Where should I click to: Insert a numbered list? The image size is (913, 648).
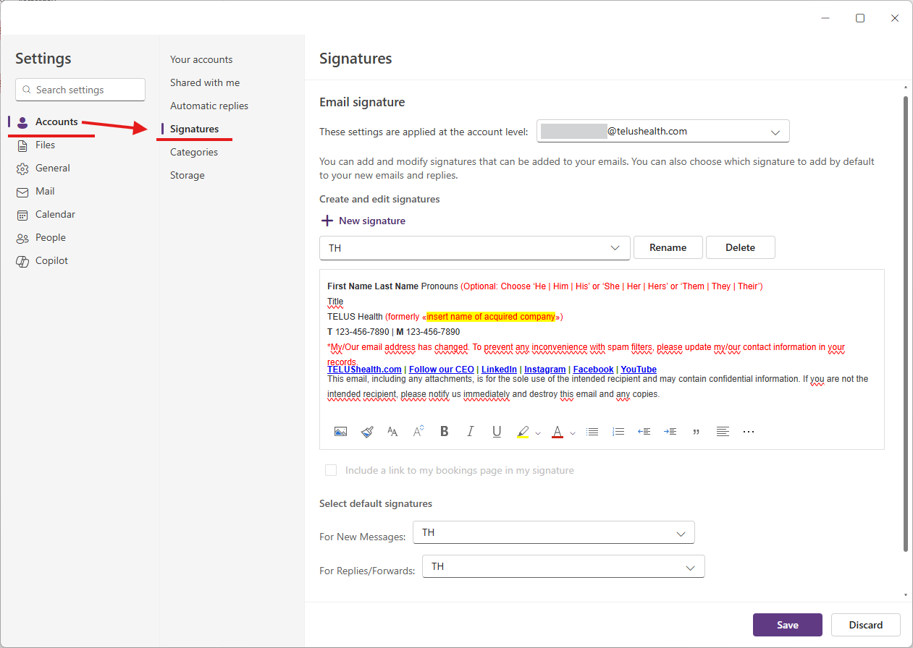(x=618, y=432)
